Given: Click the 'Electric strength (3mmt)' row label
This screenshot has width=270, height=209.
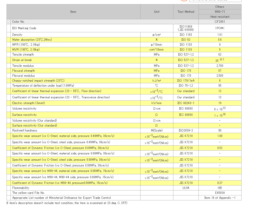Looking at the screenshot, I should pos(28,103).
